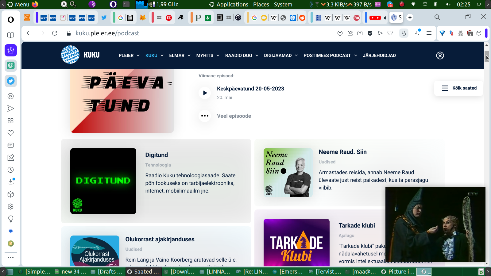Open Tarkade klubi podcast title
Viewport: 491px width, 276px height.
(x=357, y=225)
